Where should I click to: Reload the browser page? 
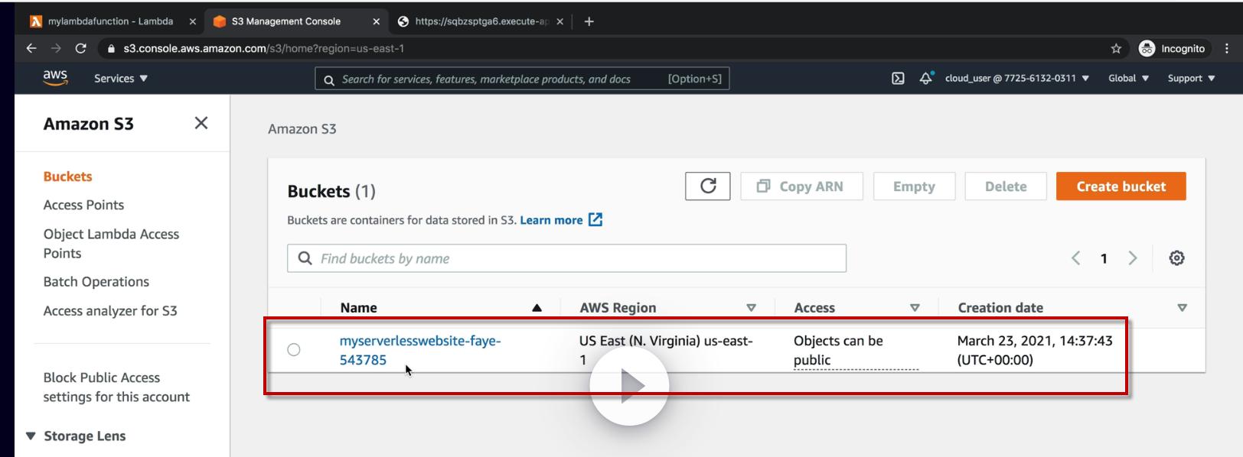[x=80, y=48]
